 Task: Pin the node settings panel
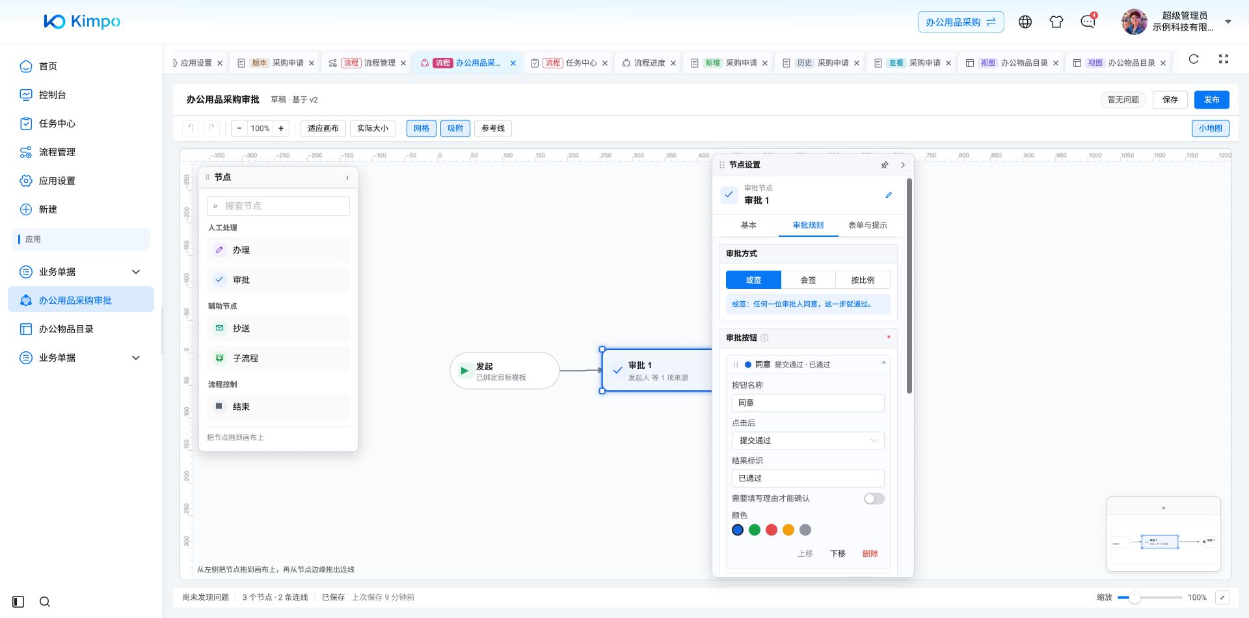pyautogui.click(x=885, y=165)
